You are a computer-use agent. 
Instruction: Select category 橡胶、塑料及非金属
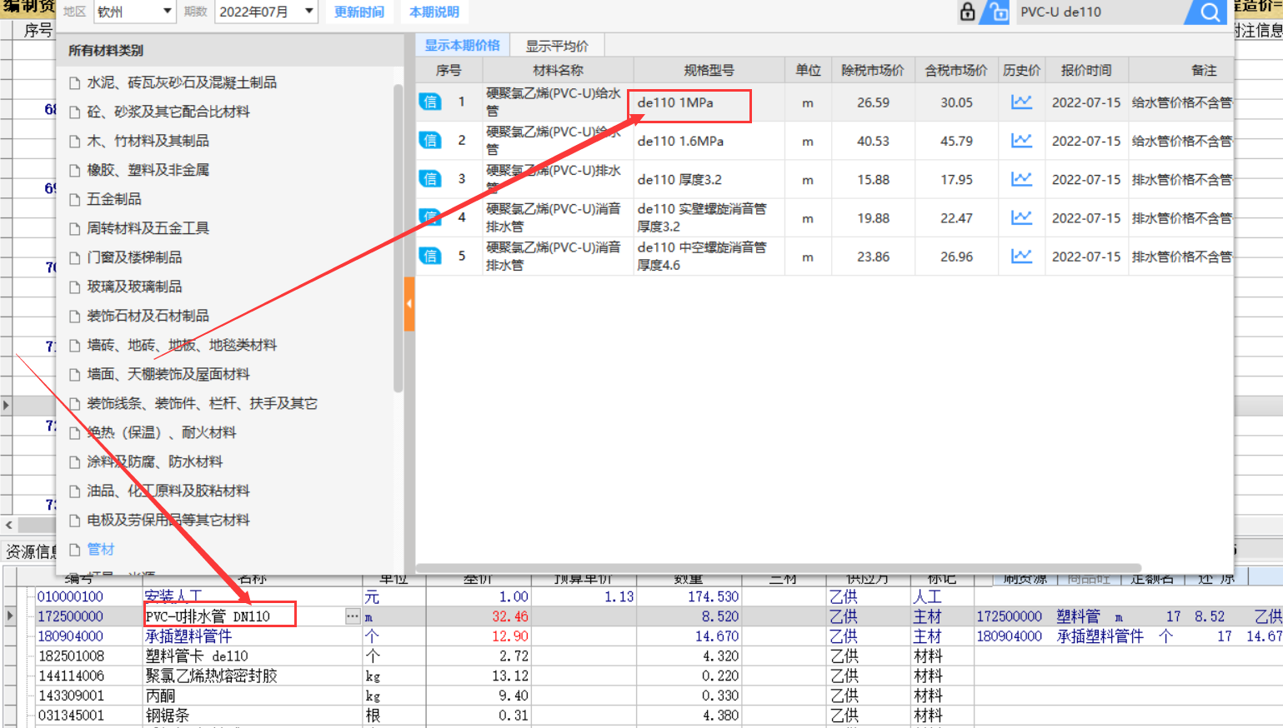148,170
